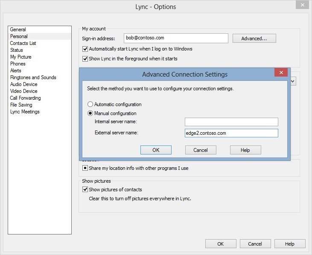Open Help in Advanced Connection Settings
Image resolution: width=312 pixels, height=255 pixels.
tap(245, 150)
